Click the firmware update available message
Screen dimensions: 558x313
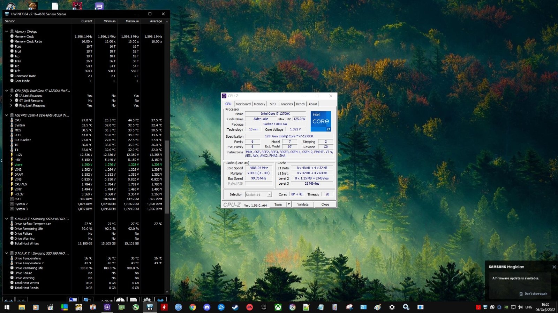(x=515, y=278)
